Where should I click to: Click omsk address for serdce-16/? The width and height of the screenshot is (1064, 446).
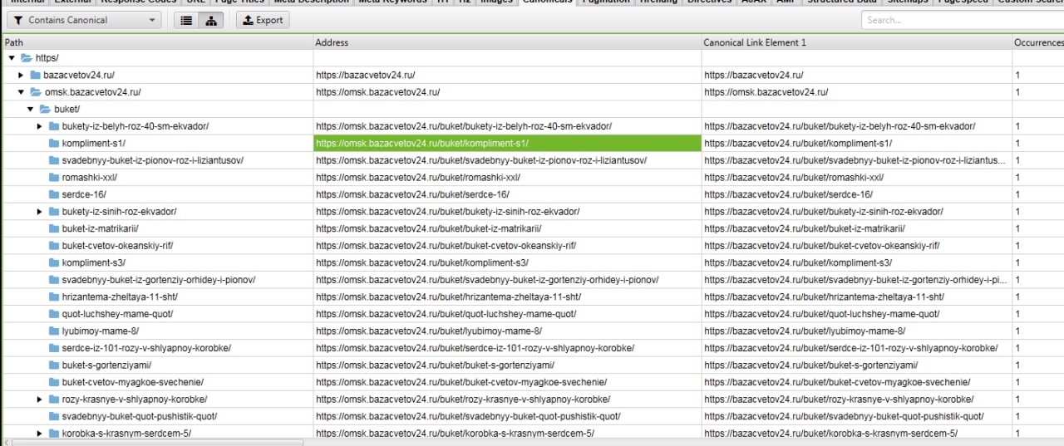click(x=412, y=194)
